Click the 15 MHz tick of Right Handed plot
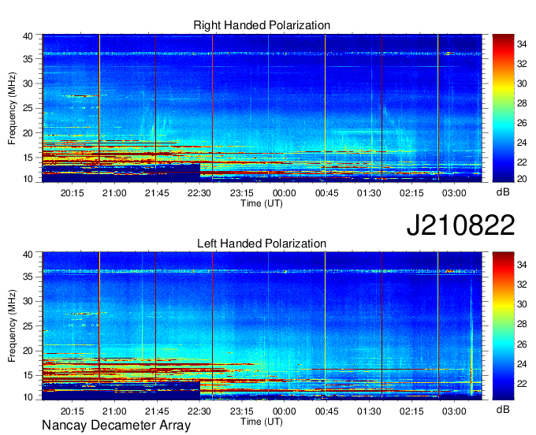 pyautogui.click(x=28, y=158)
